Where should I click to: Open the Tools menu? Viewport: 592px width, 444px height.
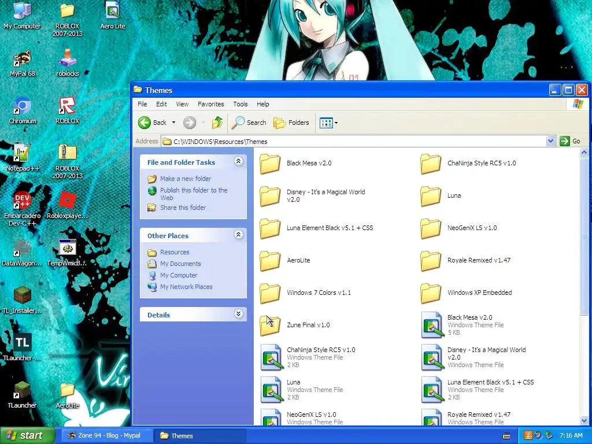pyautogui.click(x=240, y=104)
